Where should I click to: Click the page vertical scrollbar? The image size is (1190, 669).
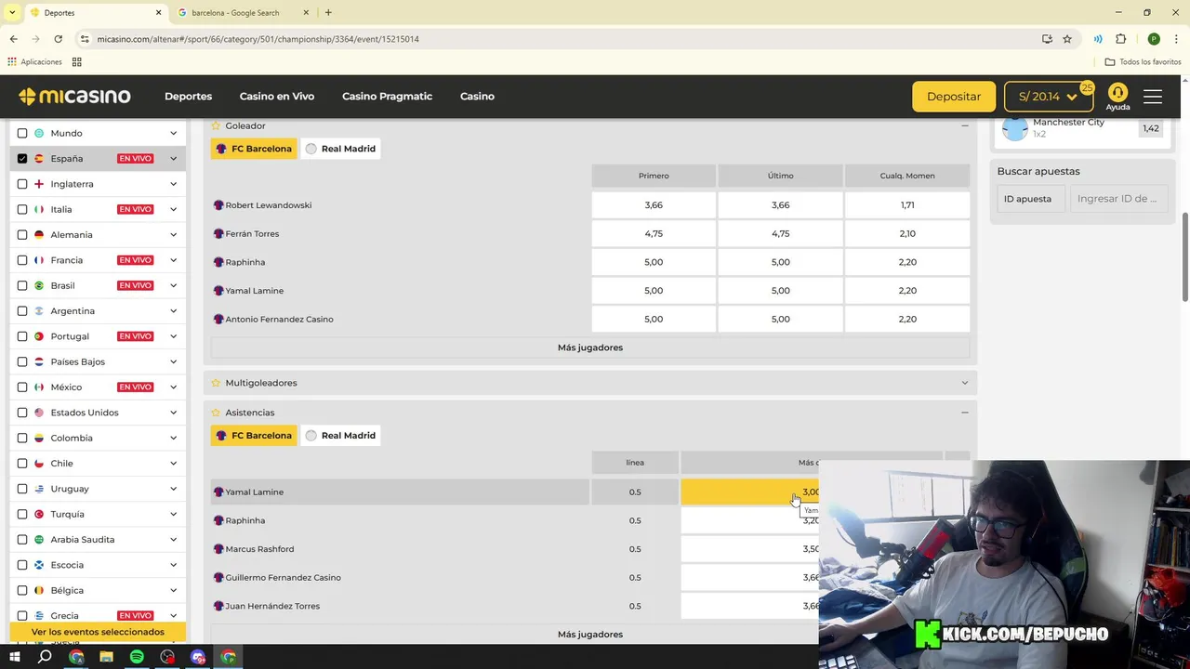point(1184,257)
